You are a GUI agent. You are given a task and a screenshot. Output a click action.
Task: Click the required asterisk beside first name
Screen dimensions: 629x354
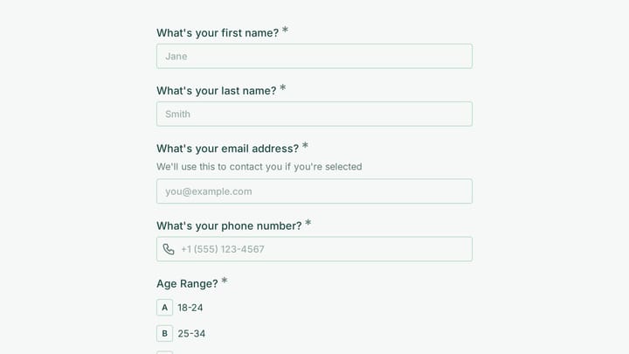285,30
